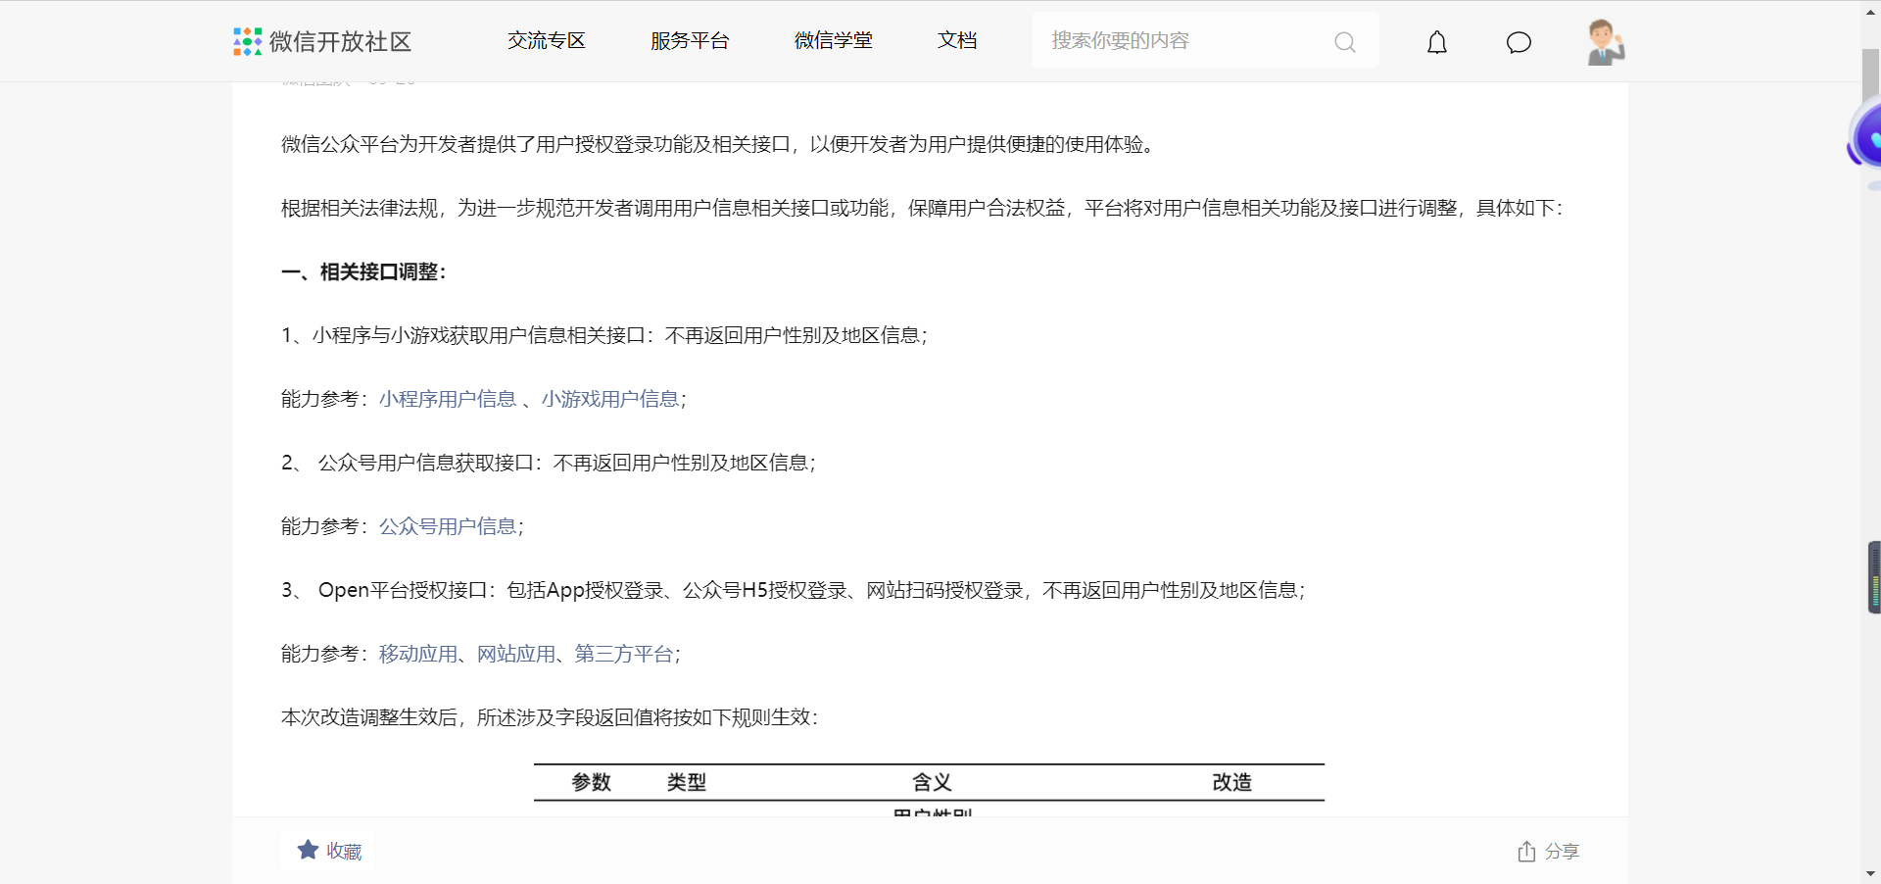Viewport: 1881px width, 884px height.
Task: Click the paragraph starting 微信公众平台为开发者
Action: 720,144
